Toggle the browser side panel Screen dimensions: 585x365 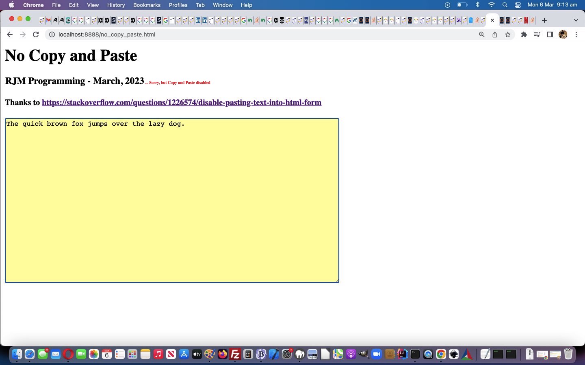tap(550, 34)
